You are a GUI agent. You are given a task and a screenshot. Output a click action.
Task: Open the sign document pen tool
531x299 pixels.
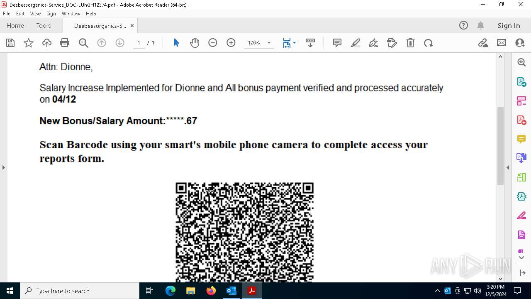click(374, 43)
